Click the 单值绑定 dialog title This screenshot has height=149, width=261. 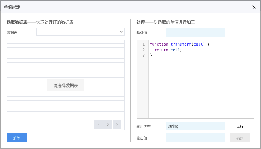[12, 7]
